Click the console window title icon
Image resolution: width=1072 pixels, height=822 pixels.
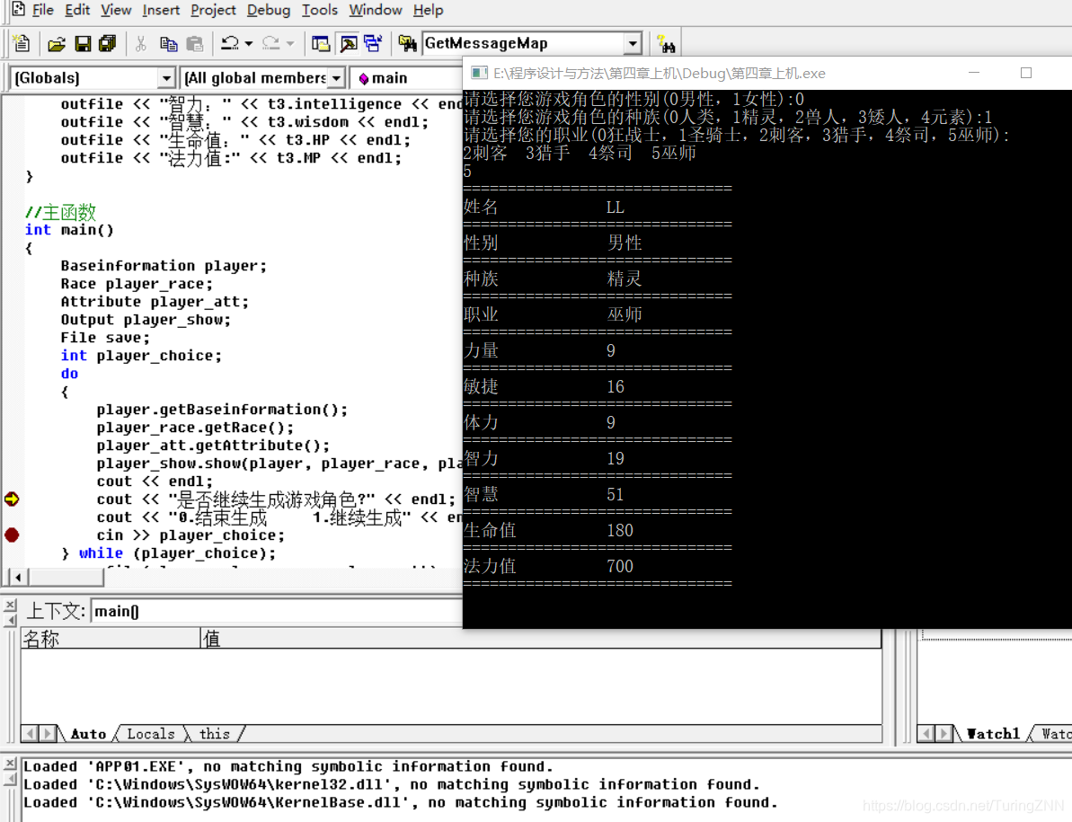tap(479, 73)
